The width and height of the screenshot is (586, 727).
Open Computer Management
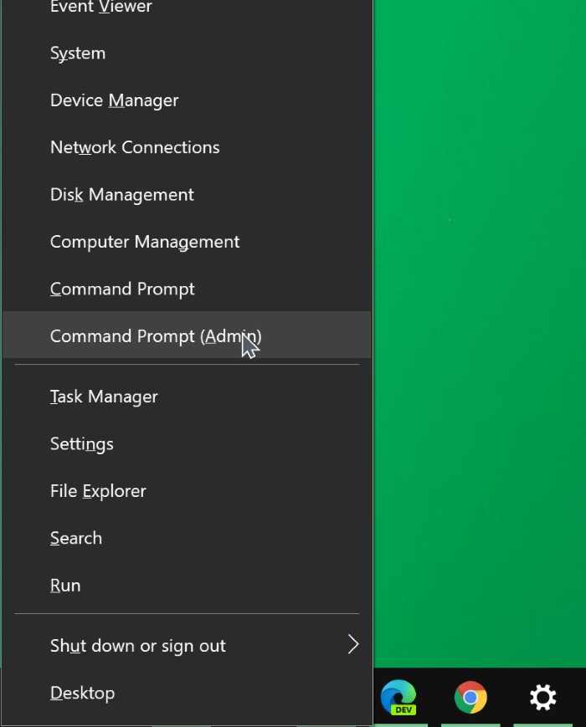point(187,242)
